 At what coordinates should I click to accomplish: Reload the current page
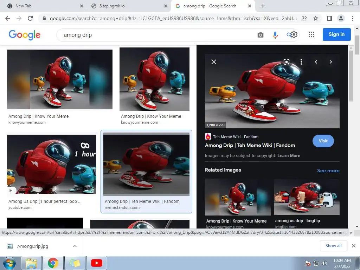(30, 18)
